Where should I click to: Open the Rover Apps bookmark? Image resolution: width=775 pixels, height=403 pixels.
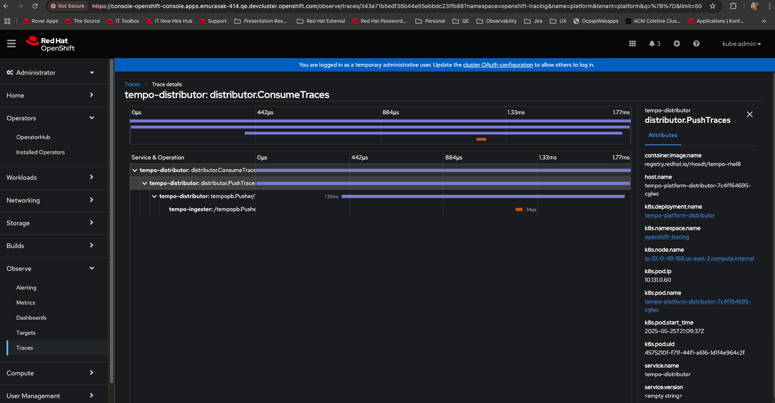pos(41,21)
